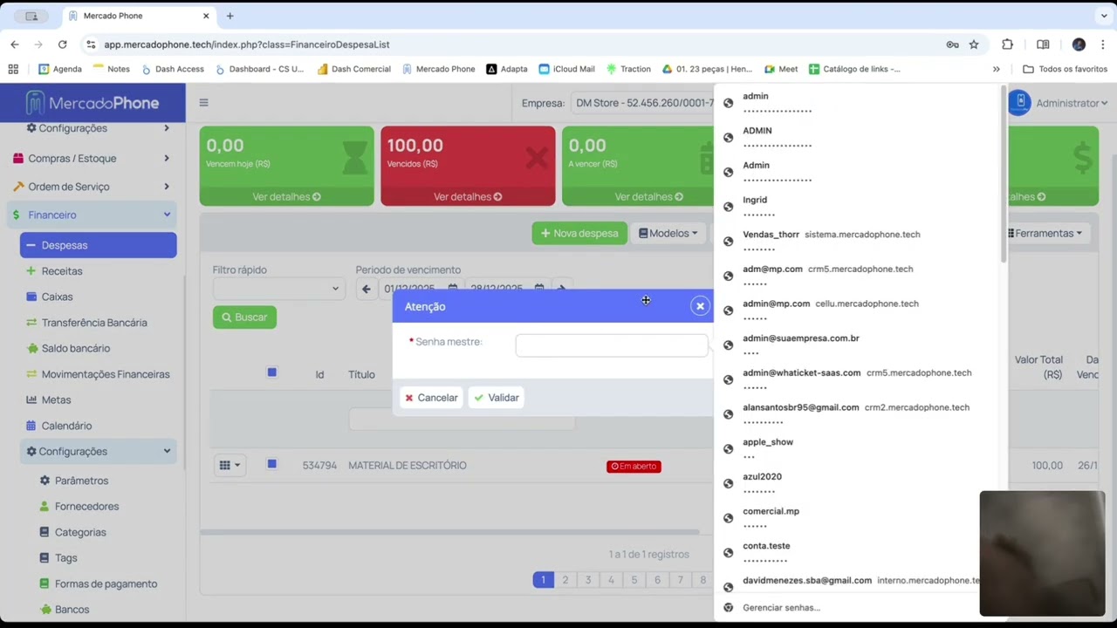Click the Senha mestre input field
The image size is (1117, 628).
pos(612,345)
